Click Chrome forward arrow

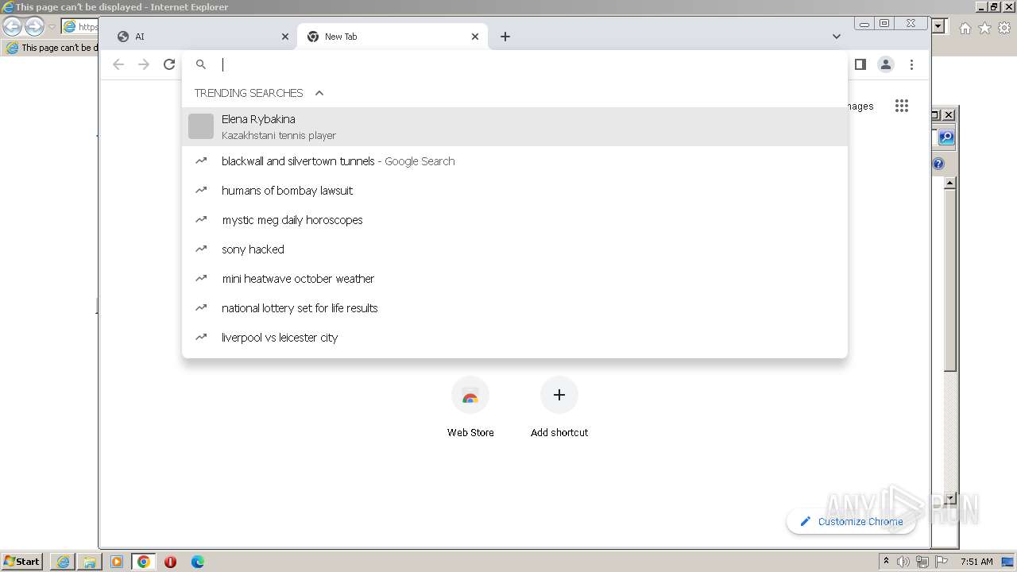pyautogui.click(x=144, y=64)
